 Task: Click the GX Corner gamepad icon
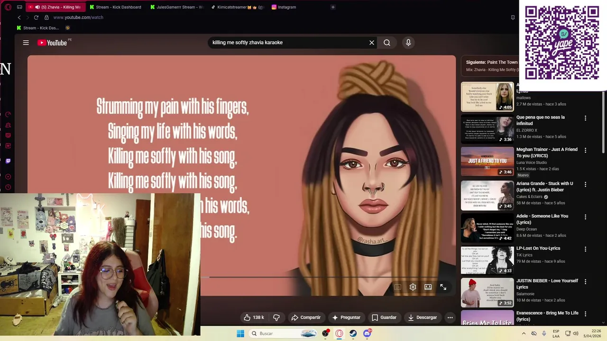tap(19, 7)
